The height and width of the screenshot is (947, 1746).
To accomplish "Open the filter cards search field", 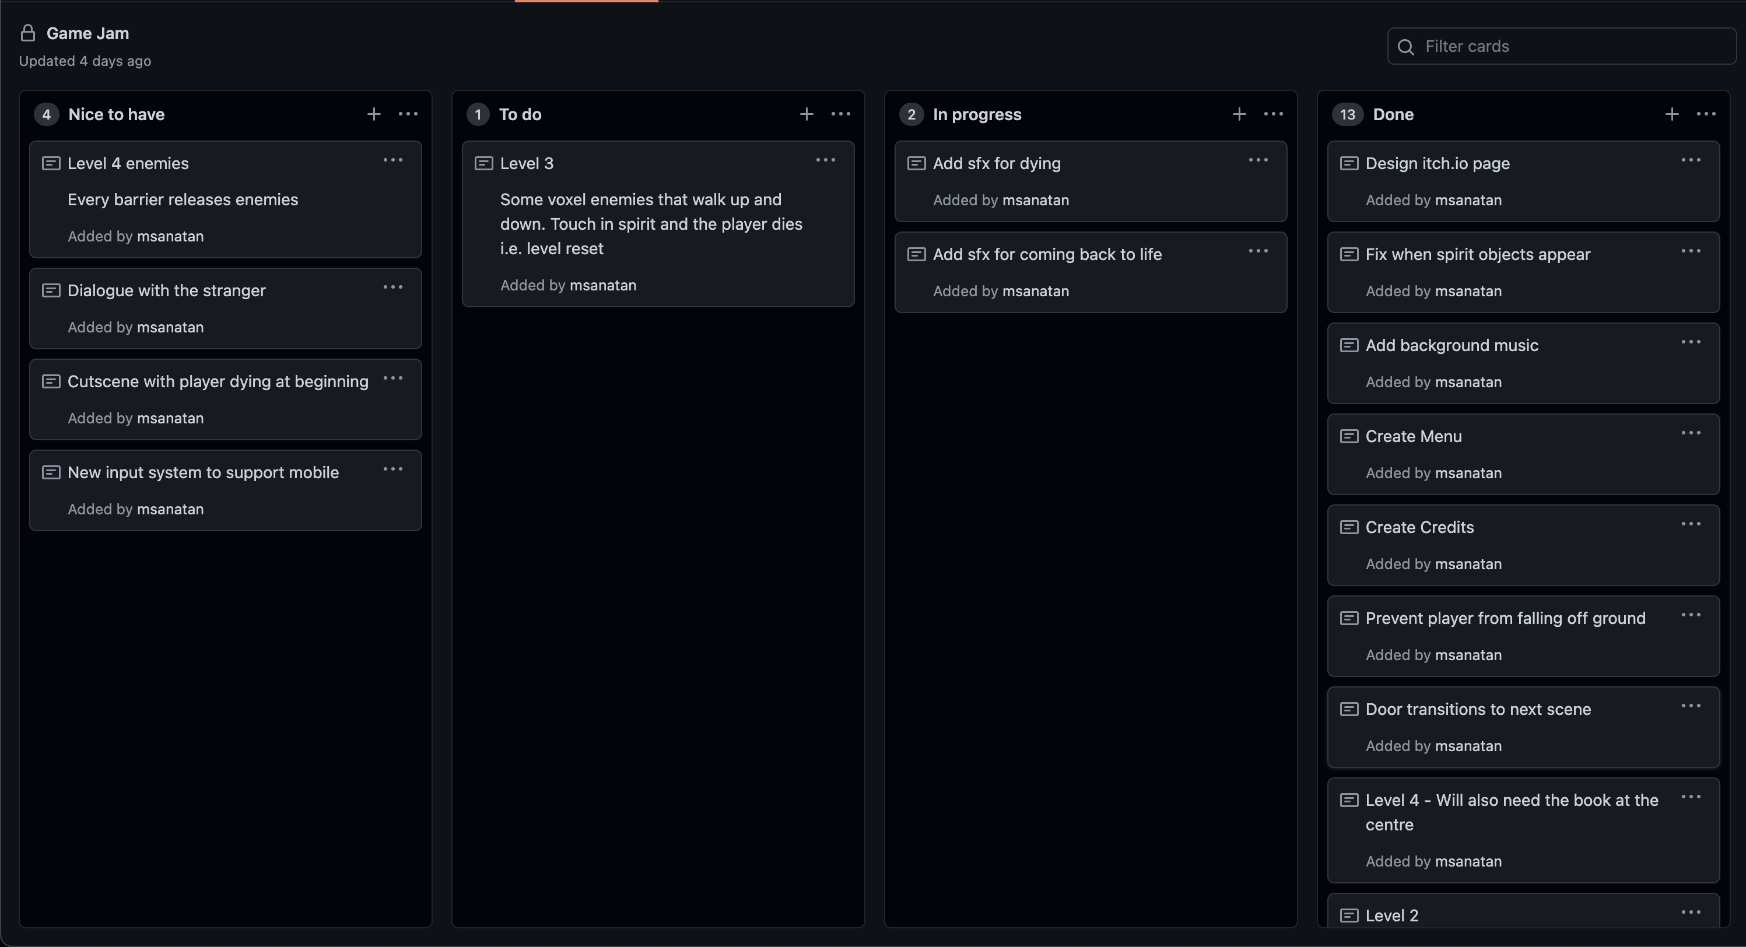I will (1561, 45).
